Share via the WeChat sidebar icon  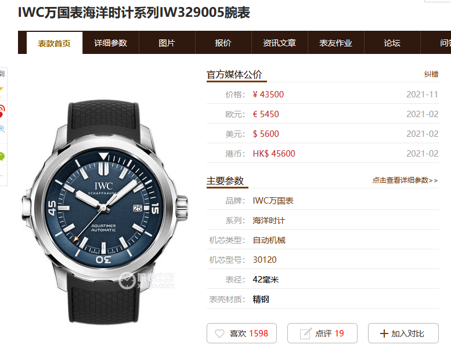click(x=2, y=156)
